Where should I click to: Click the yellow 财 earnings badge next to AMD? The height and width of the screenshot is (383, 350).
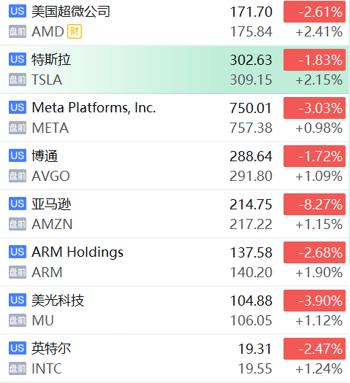tap(75, 31)
